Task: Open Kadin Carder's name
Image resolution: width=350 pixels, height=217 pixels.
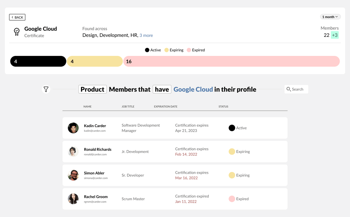Action: click(x=95, y=126)
